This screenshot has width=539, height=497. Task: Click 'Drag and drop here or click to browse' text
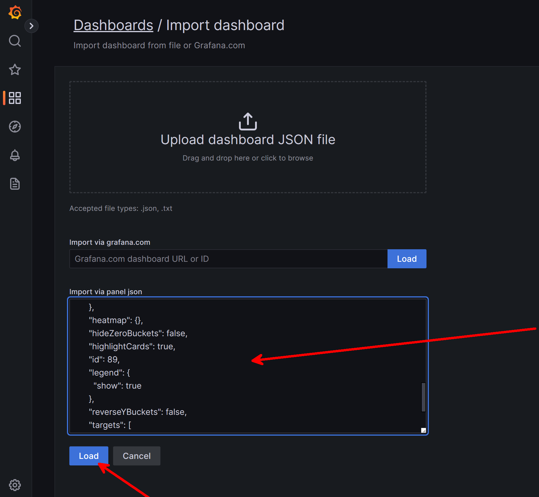point(248,158)
